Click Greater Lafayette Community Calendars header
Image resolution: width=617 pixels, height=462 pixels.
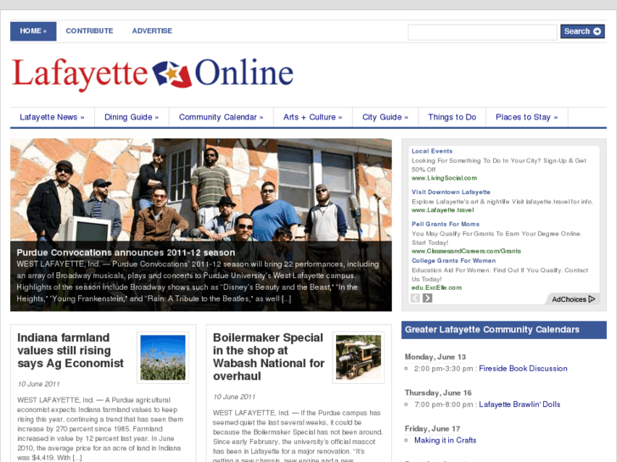503,330
